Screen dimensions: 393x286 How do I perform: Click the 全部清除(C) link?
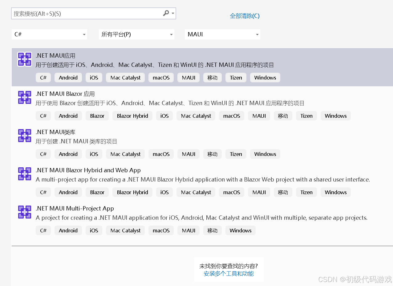245,16
